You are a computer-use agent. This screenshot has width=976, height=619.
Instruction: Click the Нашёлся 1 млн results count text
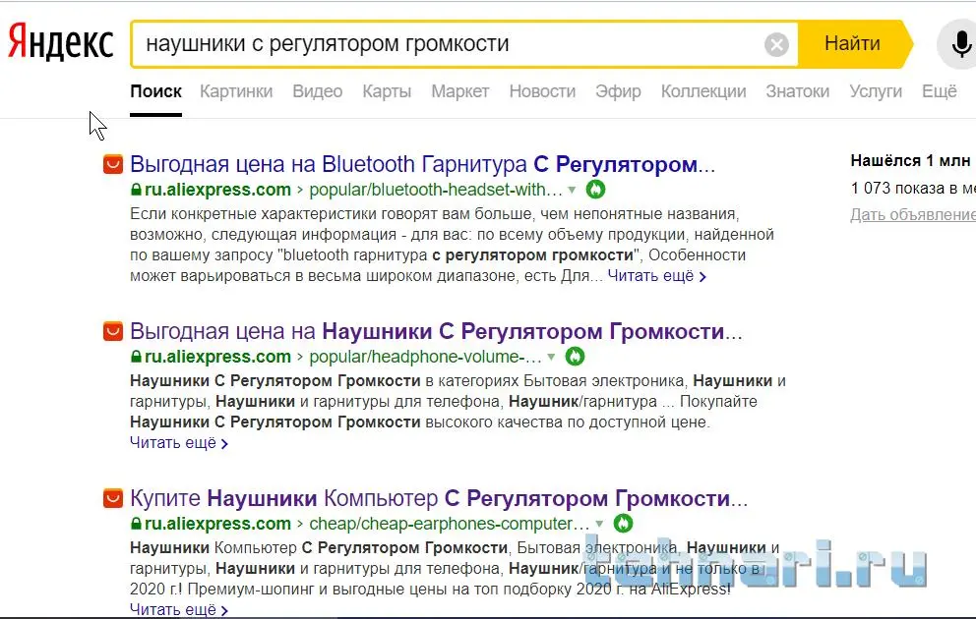[x=912, y=160]
